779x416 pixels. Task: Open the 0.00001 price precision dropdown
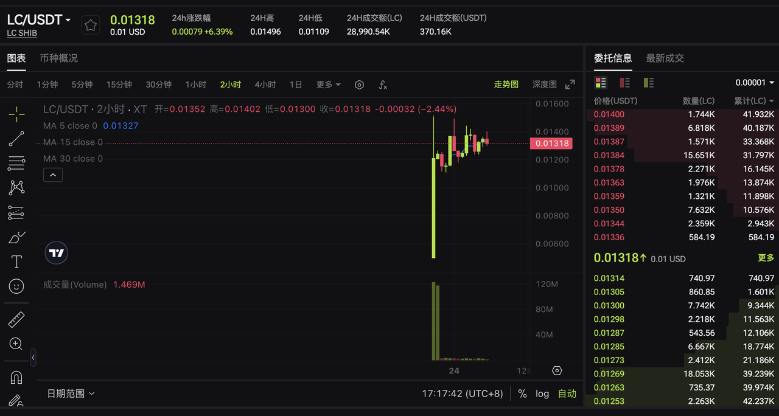755,83
